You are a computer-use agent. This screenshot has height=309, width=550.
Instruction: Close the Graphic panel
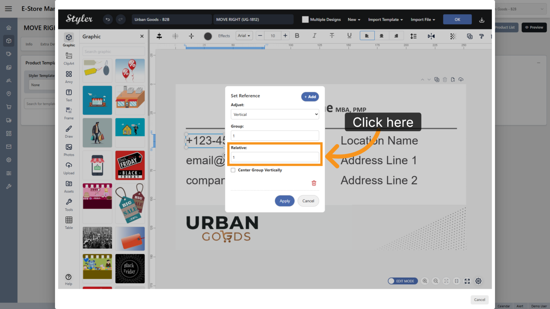[x=142, y=36]
